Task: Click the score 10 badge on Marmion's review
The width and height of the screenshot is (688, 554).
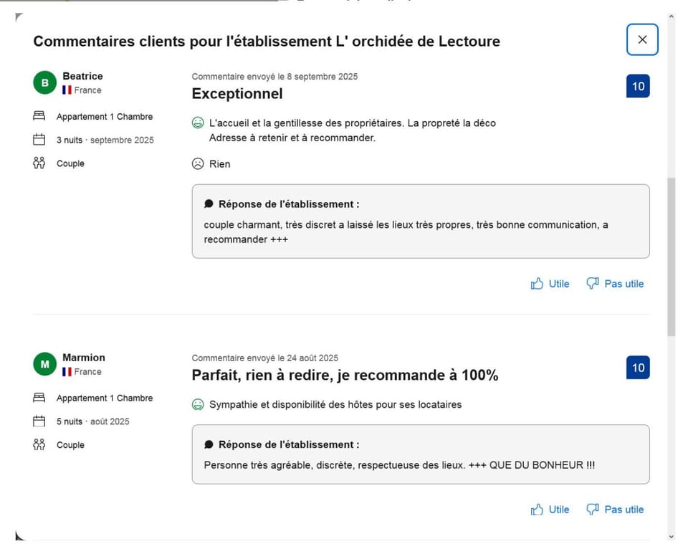Action: click(638, 368)
